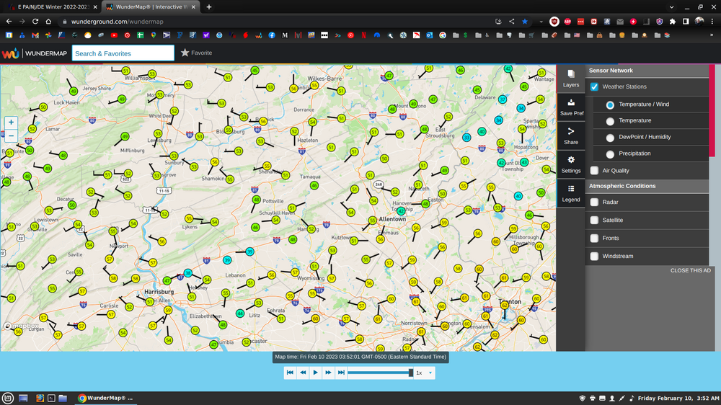This screenshot has height=405, width=721.
Task: Select DewPoint / Humidity radio option
Action: (610, 138)
